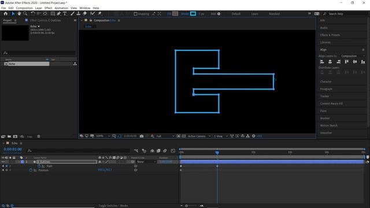Open the Graph Editor icon
This screenshot has width=370, height=208.
(x=173, y=151)
